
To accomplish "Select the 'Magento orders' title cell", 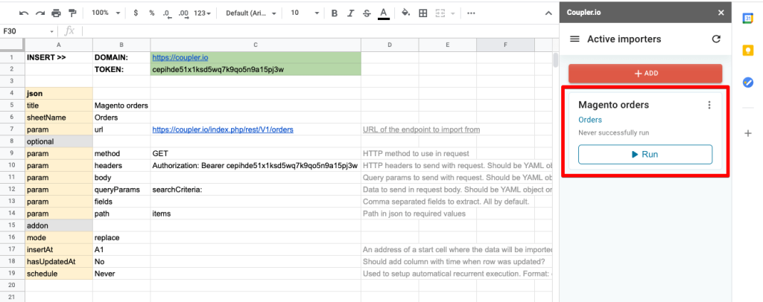I will click(121, 106).
